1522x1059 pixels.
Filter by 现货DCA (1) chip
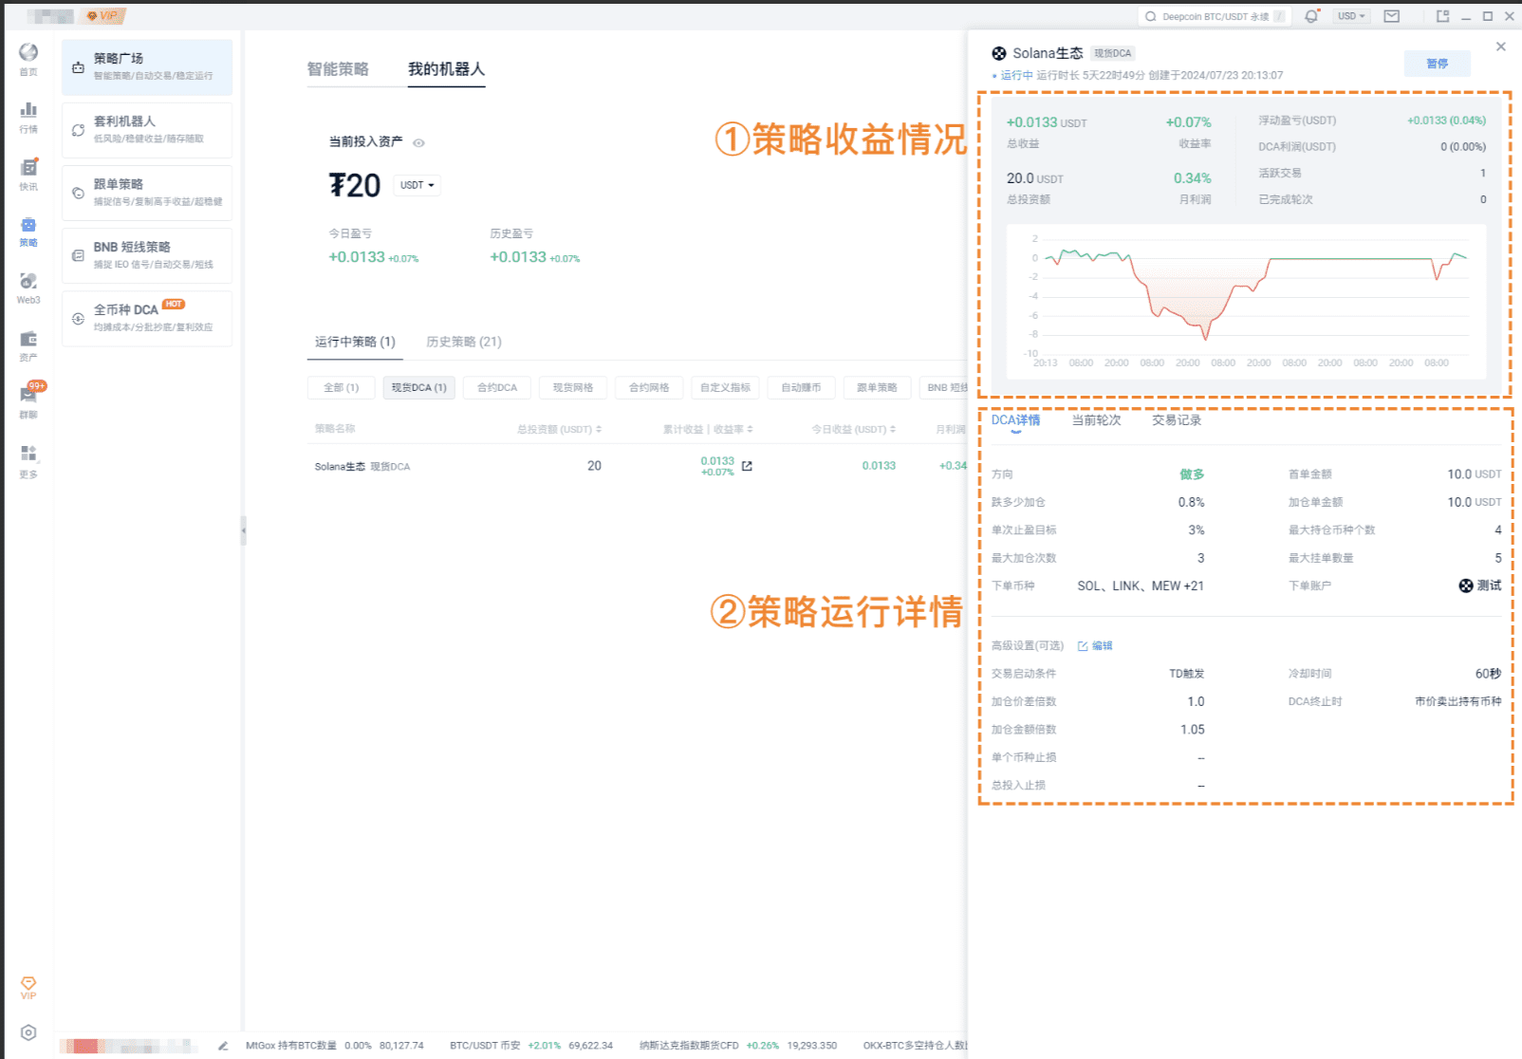pyautogui.click(x=419, y=387)
